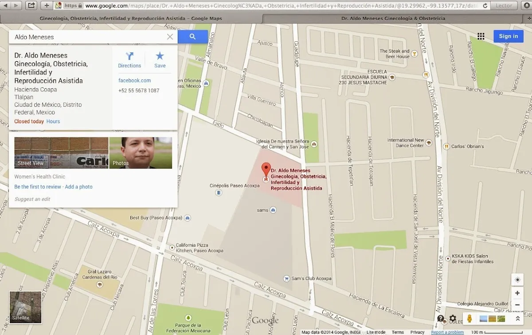Expand the imagery carousel chevrons
Screen dimensions: 532x335
pos(517,318)
